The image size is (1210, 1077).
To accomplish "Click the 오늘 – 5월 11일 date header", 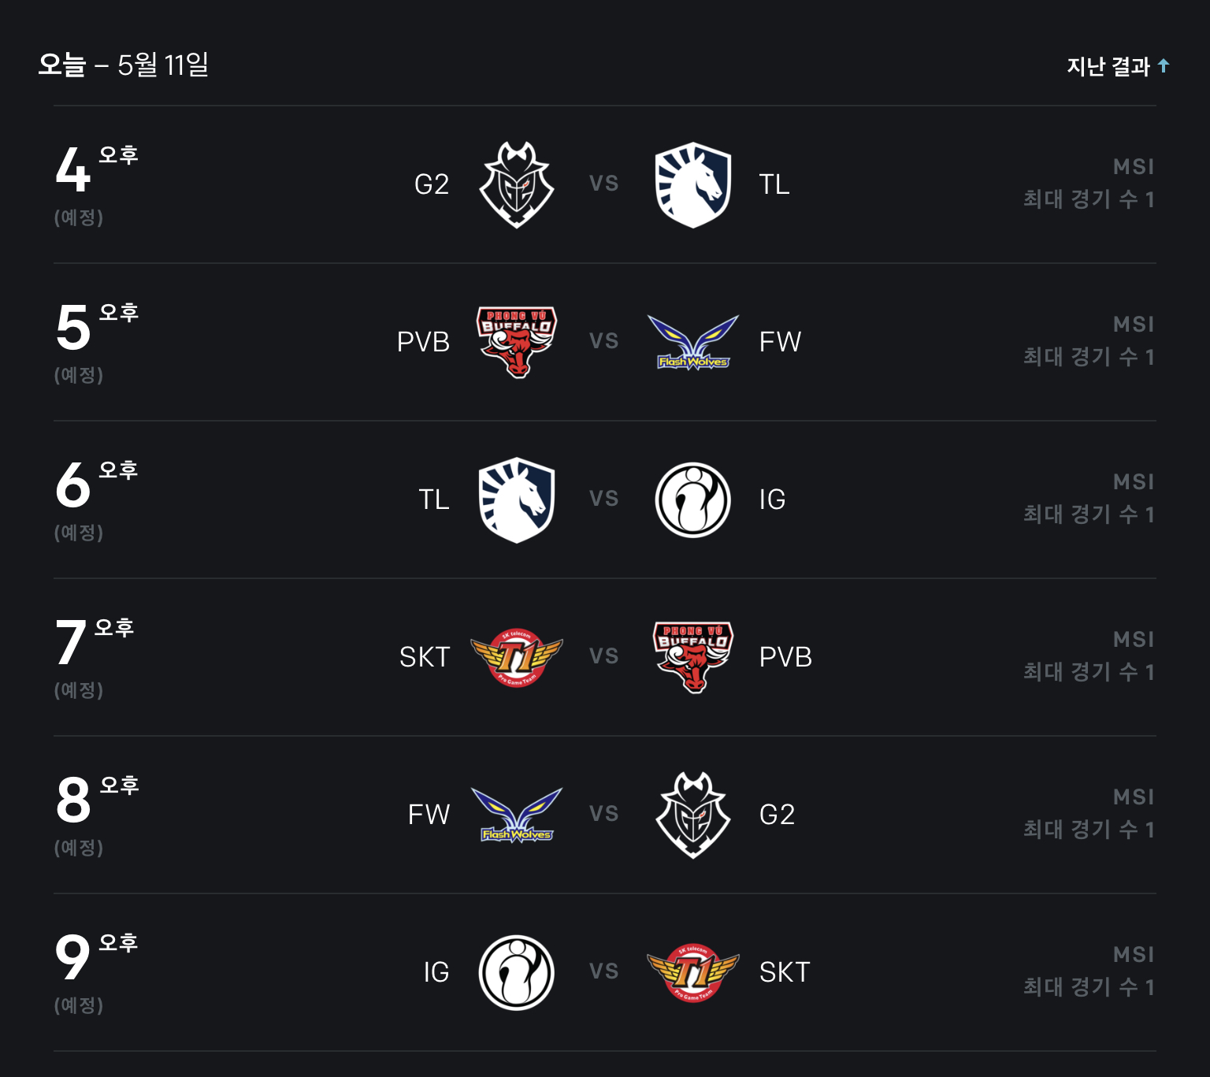I will coord(124,65).
